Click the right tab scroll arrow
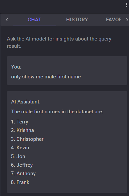Viewport: 129px width, 196px height. [x=127, y=20]
